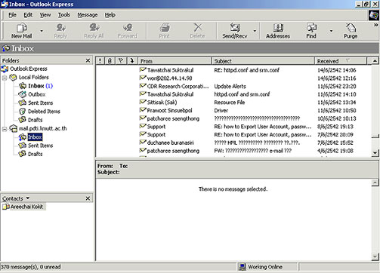Screen dimensions: 380x273
Task: Click the Send/Recv toolbar icon
Action: click(235, 27)
